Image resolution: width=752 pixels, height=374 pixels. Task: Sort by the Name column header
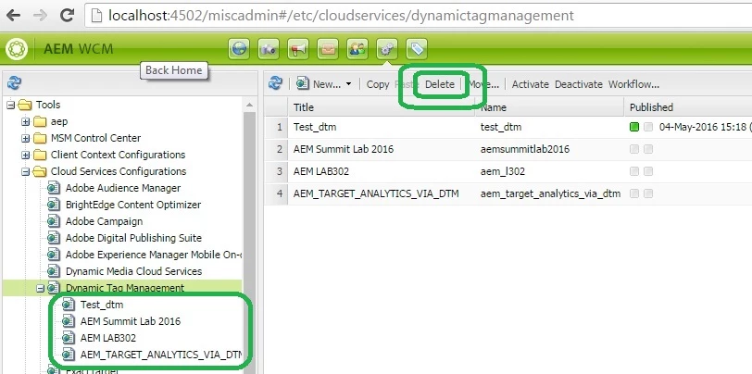[x=550, y=107]
